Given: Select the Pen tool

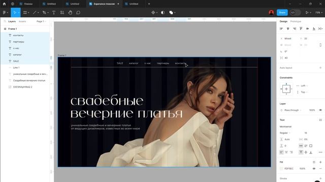Looking at the screenshot, I should 44,13.
